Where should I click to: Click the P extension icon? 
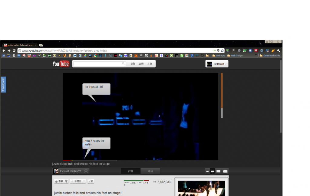coord(233,50)
